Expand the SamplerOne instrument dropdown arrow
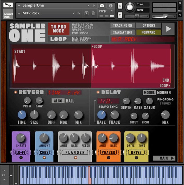This screenshot has height=185, width=184. [x=19, y=5]
